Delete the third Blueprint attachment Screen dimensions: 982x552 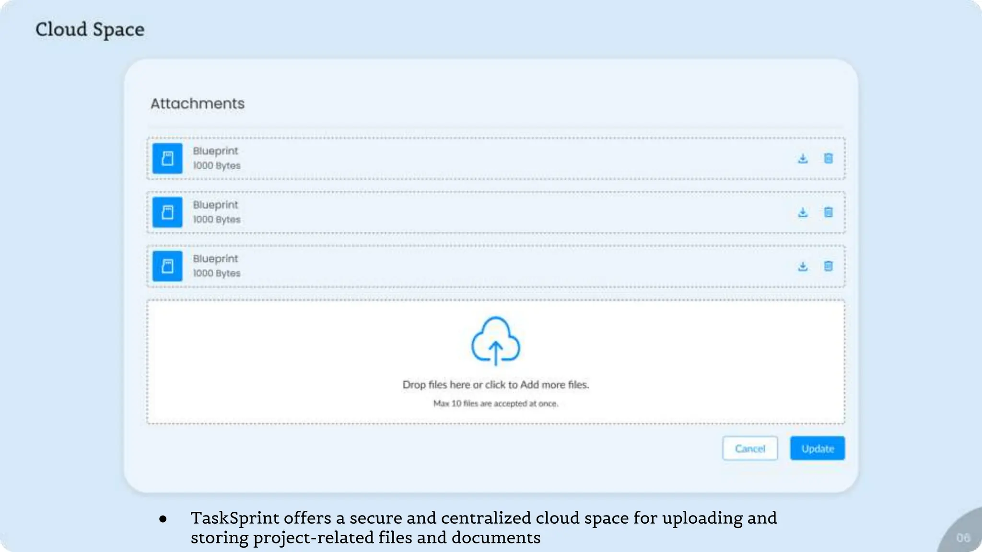pos(828,266)
